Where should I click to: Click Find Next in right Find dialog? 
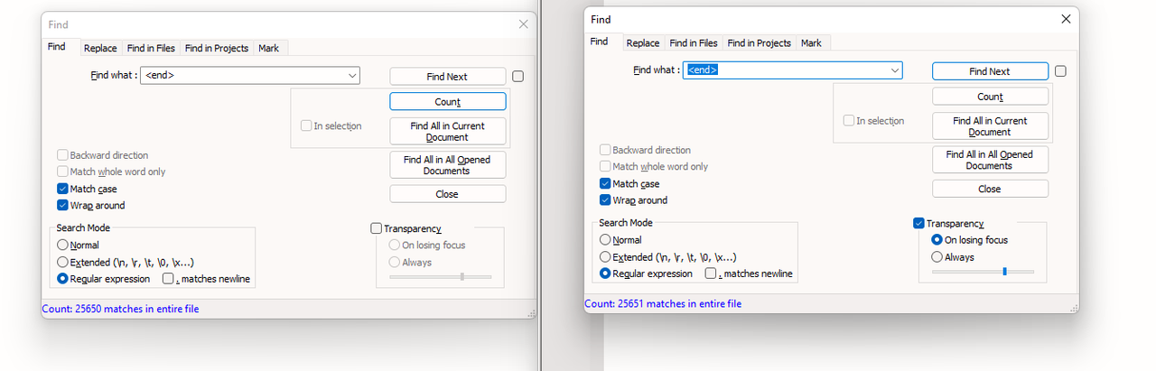(x=990, y=71)
